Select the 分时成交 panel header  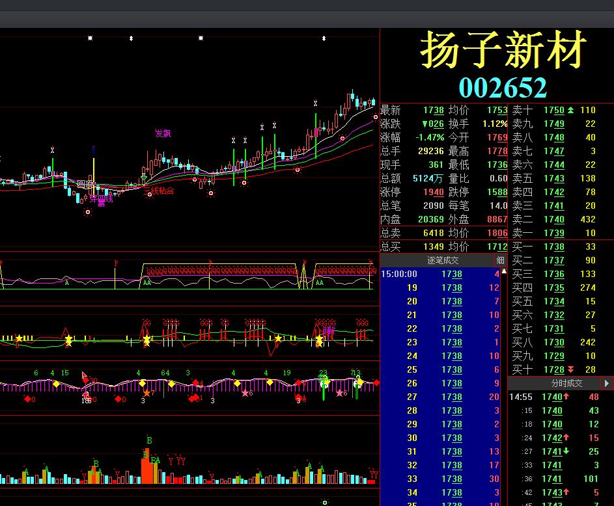[566, 383]
